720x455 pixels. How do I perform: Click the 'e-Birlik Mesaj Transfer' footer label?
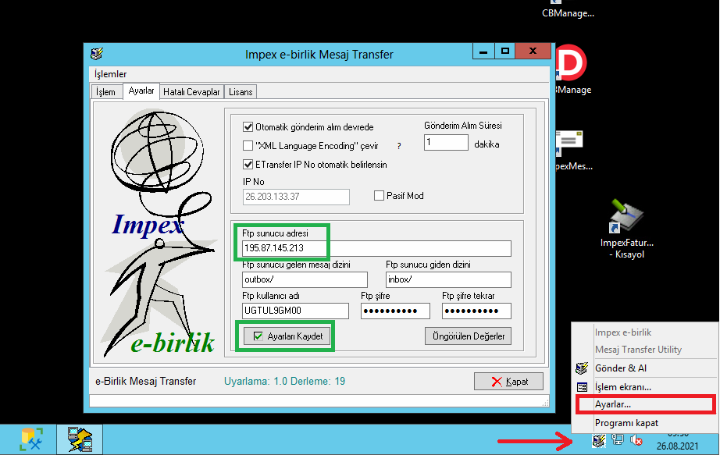click(145, 381)
